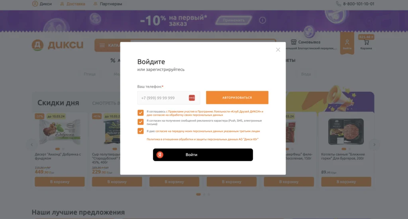Switch to the Доставка tab
The height and width of the screenshot is (219, 408).
tap(73, 4)
